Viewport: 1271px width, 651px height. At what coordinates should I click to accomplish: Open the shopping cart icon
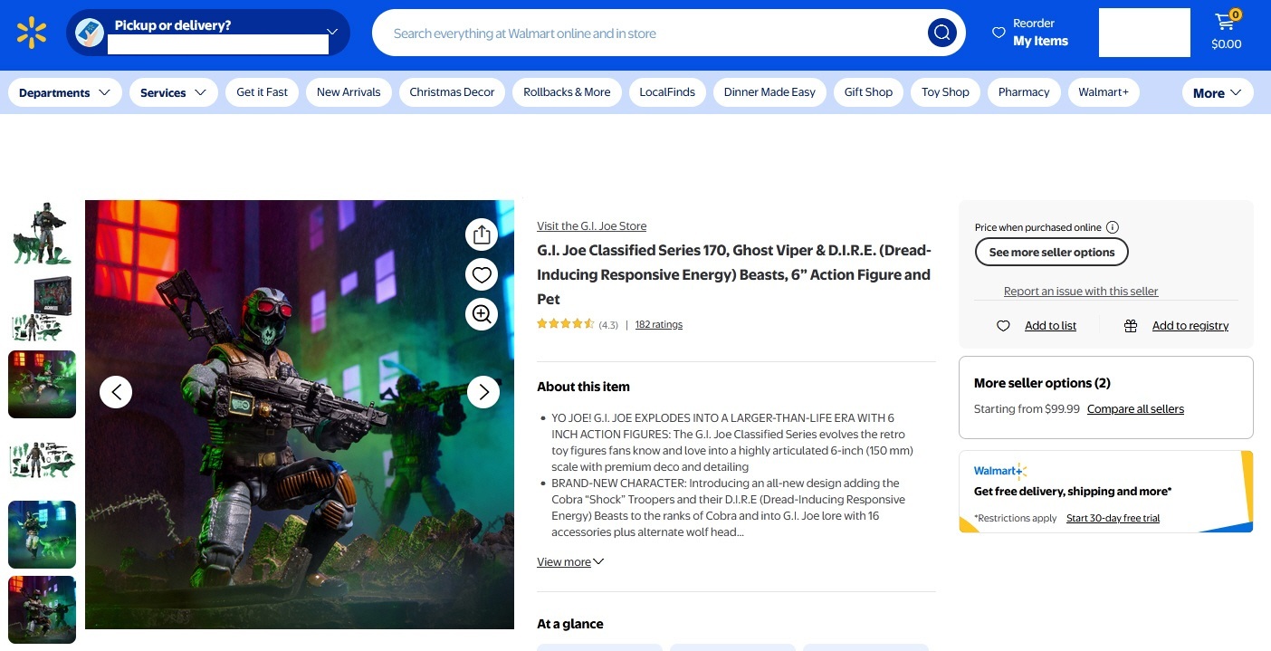pyautogui.click(x=1227, y=33)
